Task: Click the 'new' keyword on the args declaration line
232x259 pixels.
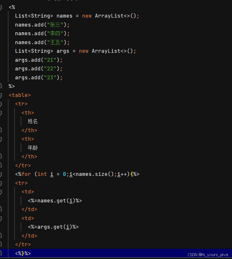Action: [83, 51]
